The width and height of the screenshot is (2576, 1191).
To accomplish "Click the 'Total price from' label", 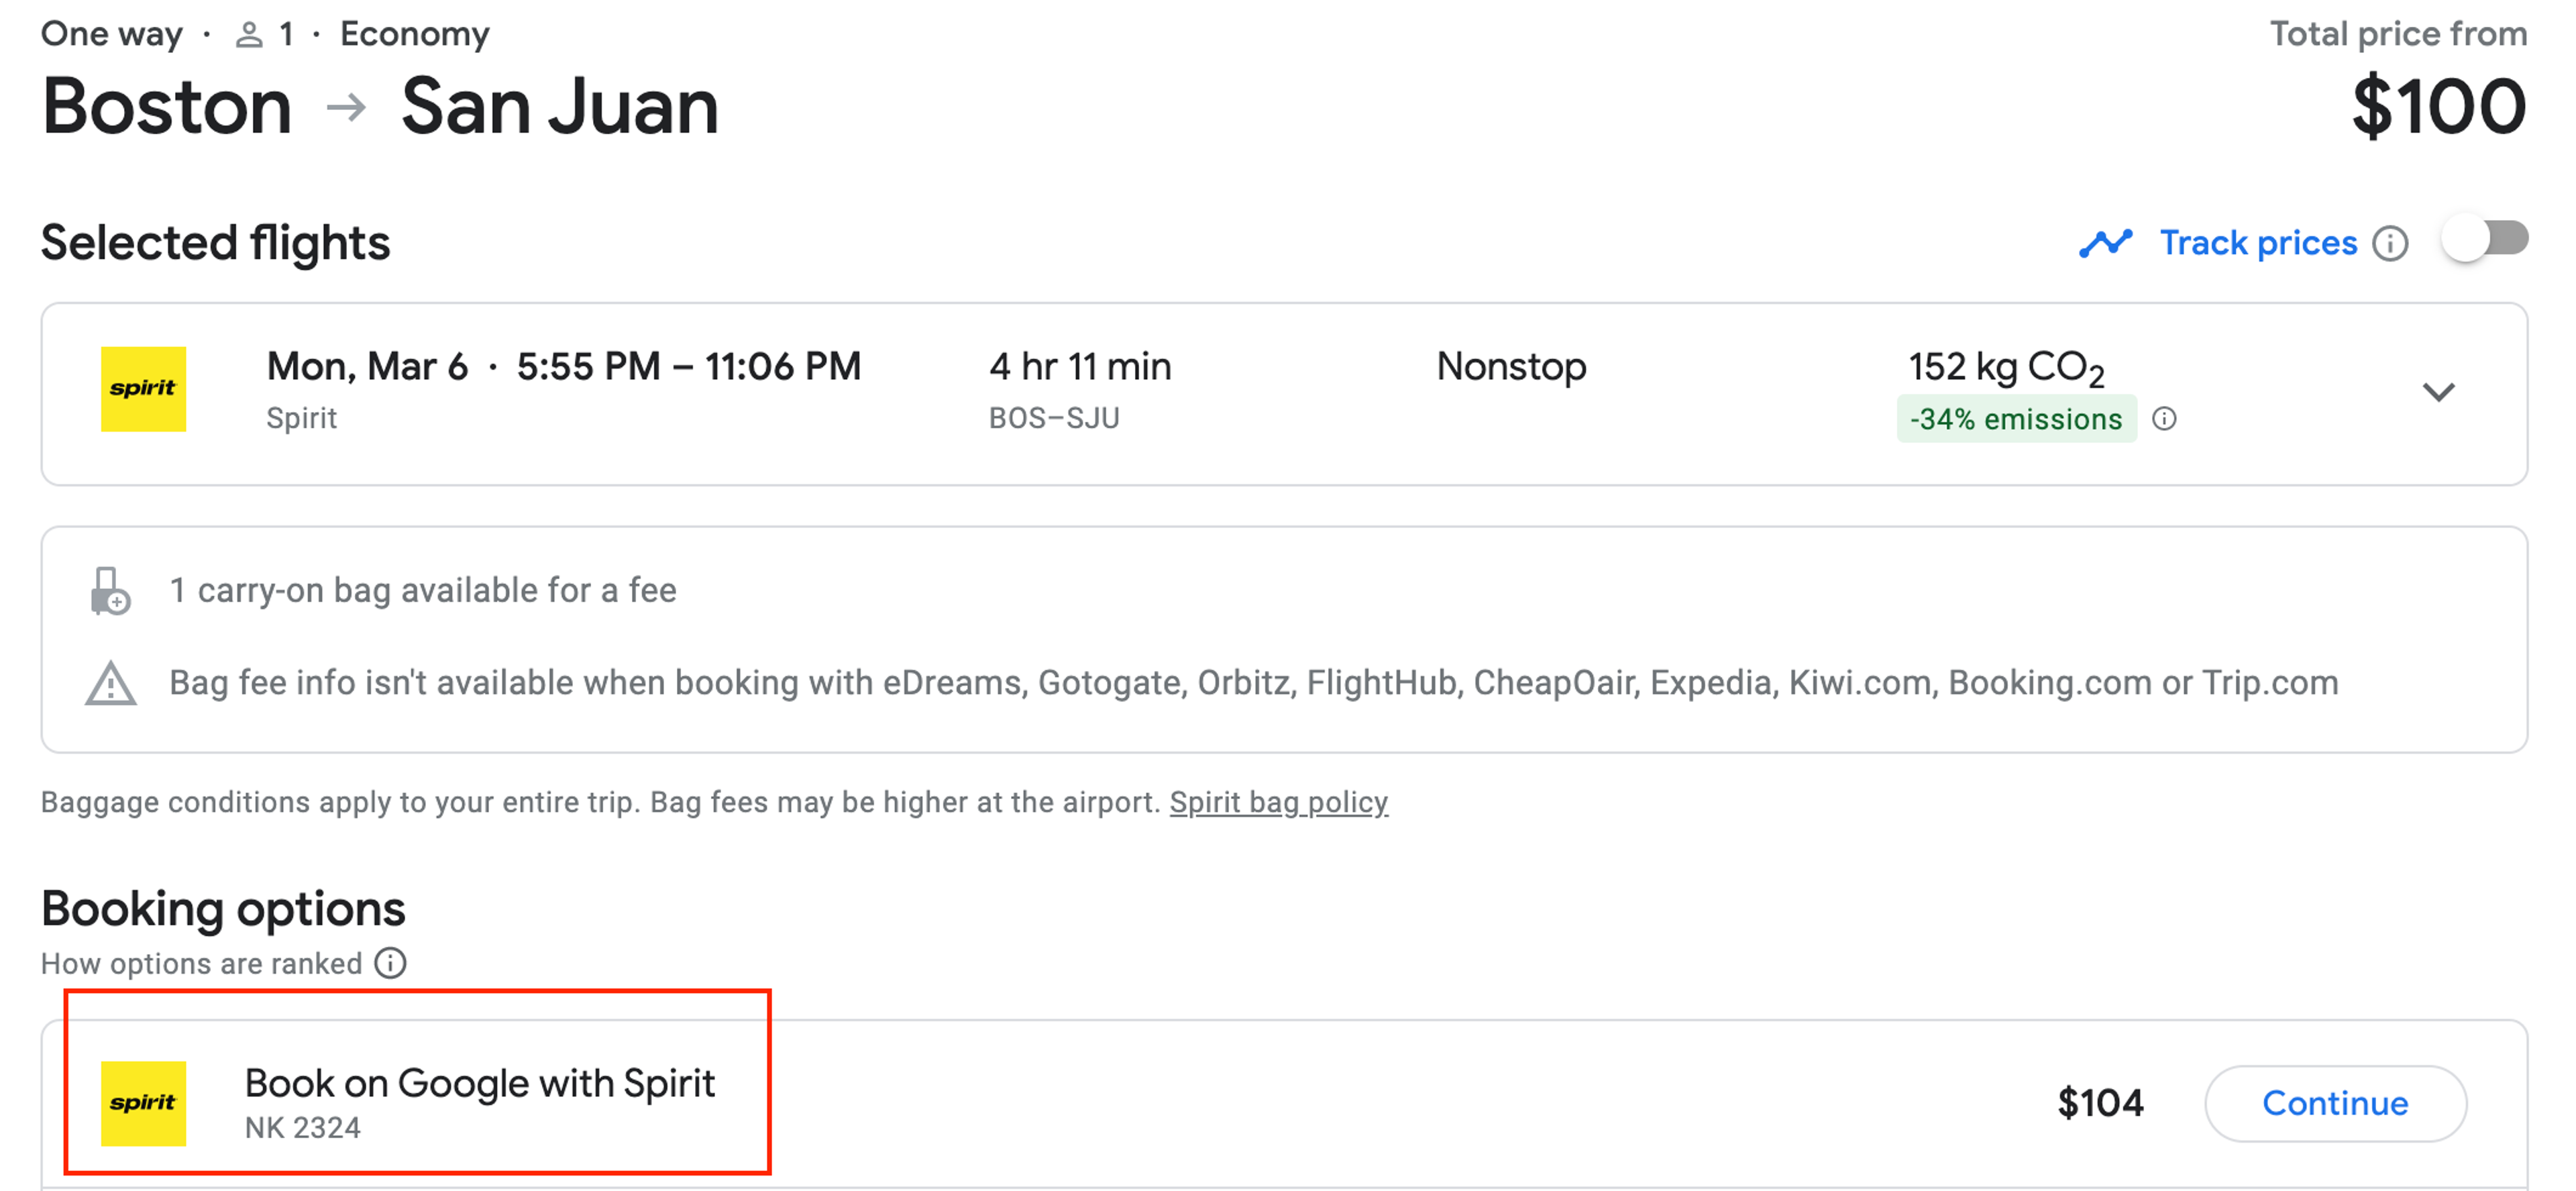I will tap(2398, 34).
